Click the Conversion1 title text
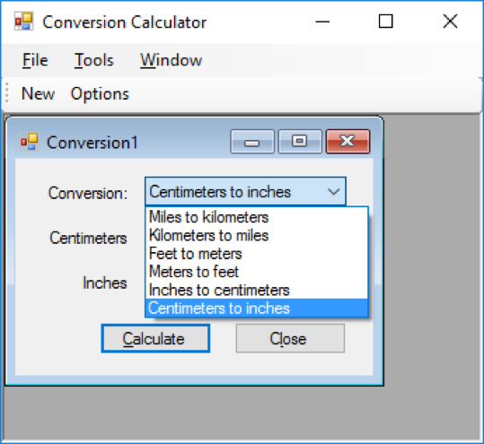This screenshot has width=484, height=444. pos(92,143)
